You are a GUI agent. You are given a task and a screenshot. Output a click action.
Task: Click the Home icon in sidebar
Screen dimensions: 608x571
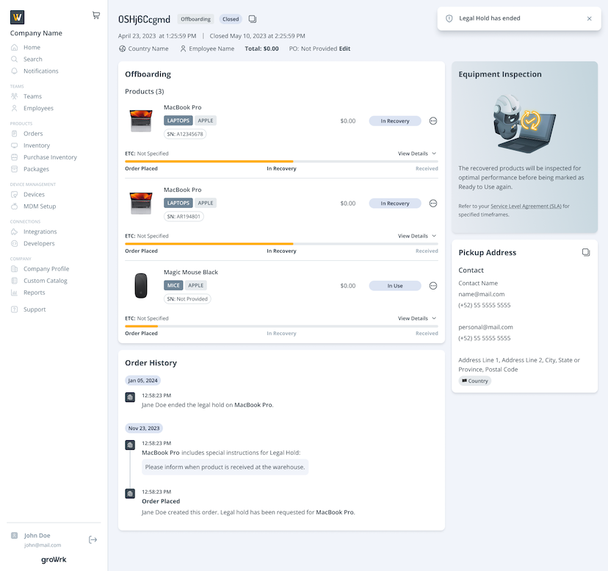[15, 47]
